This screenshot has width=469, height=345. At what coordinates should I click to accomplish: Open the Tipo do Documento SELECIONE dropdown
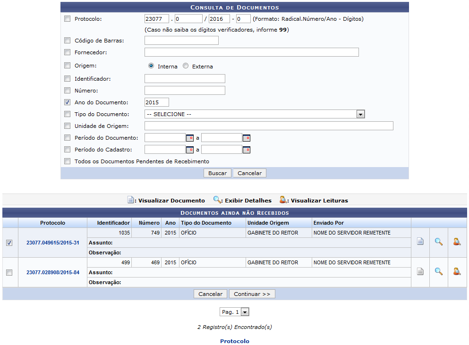pyautogui.click(x=255, y=114)
